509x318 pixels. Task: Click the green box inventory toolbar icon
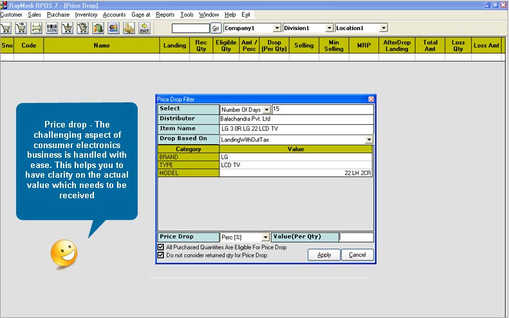point(98,28)
